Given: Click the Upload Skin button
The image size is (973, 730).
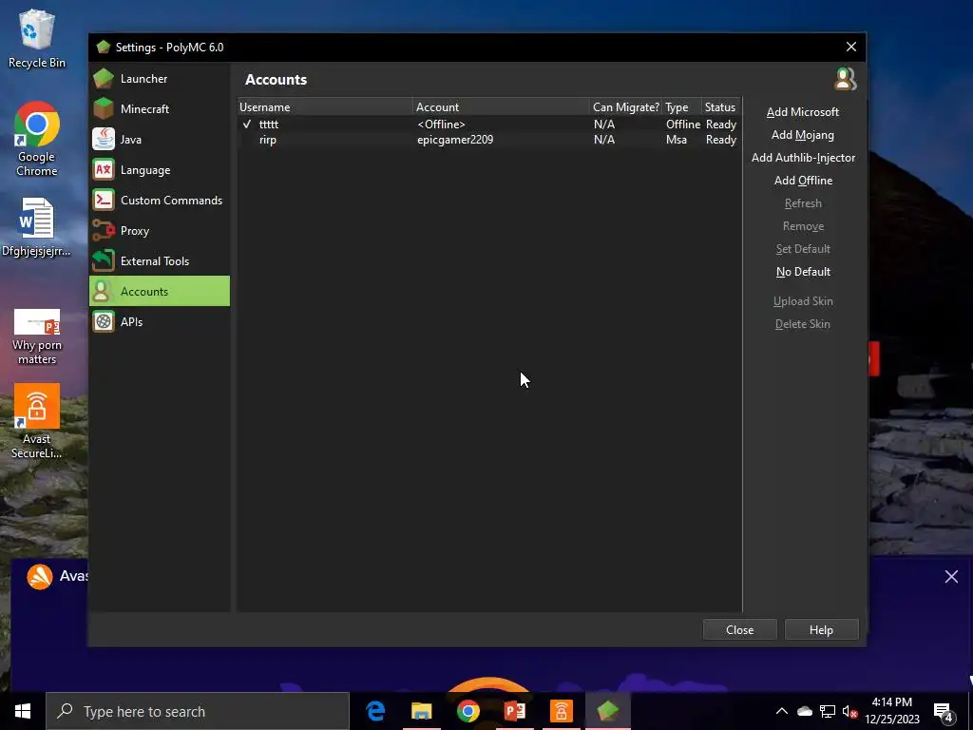Looking at the screenshot, I should 802,301.
